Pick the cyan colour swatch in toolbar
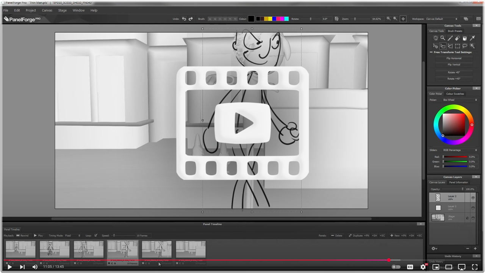Screen dimensions: 485x273 [x=286, y=19]
